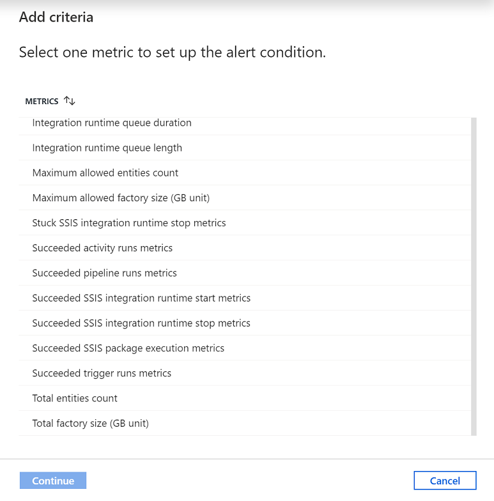Viewport: 494px width, 501px height.
Task: Select Succeeded trigger runs metrics
Action: click(x=102, y=373)
